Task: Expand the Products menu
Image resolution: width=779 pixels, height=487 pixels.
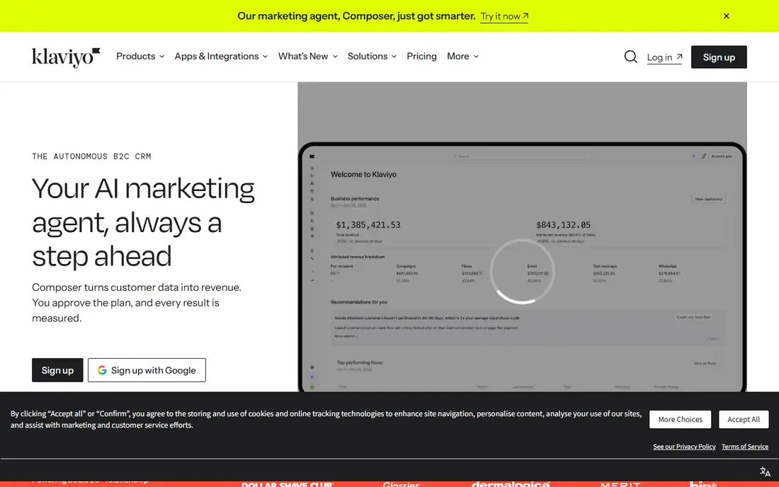Action: coord(140,56)
